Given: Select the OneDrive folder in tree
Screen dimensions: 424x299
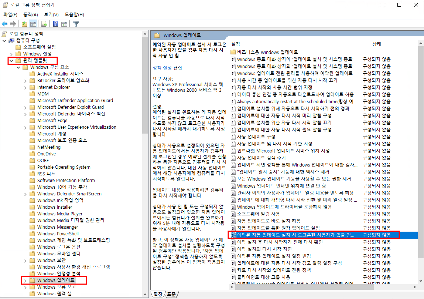Looking at the screenshot, I should [47, 154].
